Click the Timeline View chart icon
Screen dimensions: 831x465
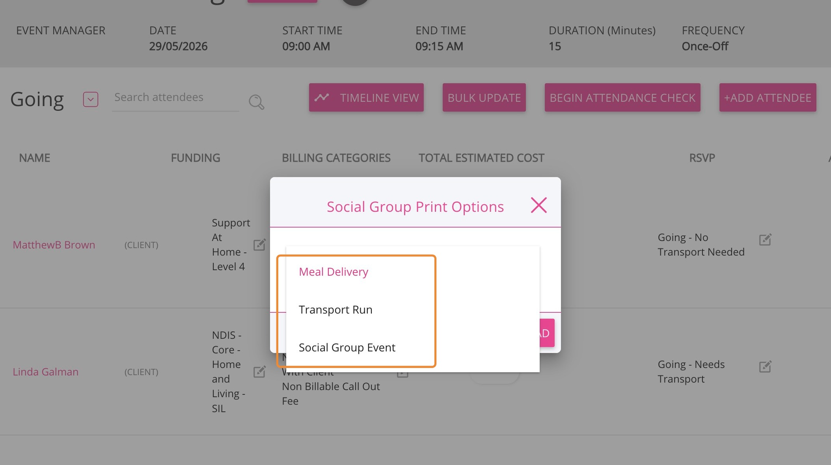[x=322, y=97]
